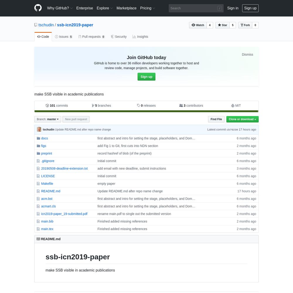Image resolution: width=293 pixels, height=293 pixels.
Task: Expand the Explore menu
Action: 105,8
